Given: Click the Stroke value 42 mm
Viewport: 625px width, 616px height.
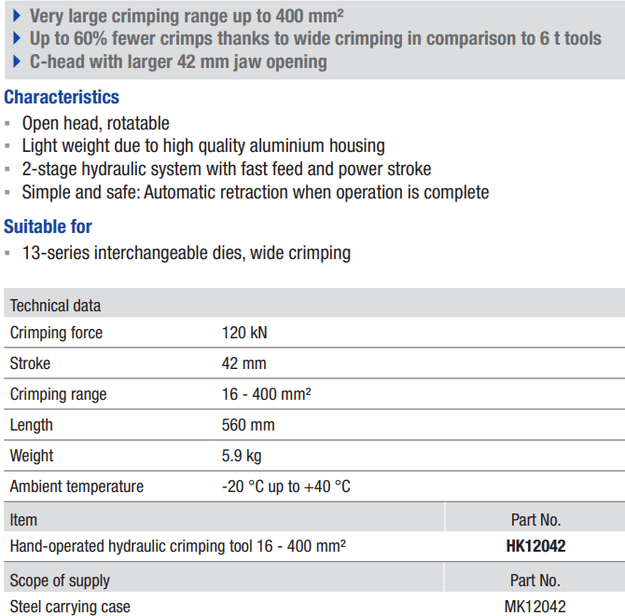Looking at the screenshot, I should 244,363.
